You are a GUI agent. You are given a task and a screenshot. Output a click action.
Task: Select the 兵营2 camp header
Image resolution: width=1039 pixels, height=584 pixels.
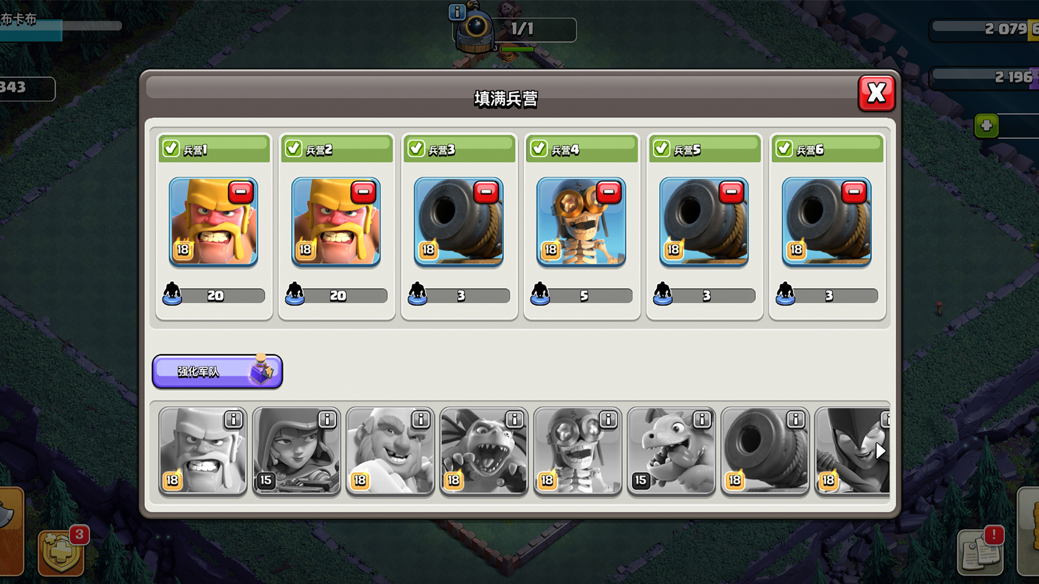pos(336,149)
